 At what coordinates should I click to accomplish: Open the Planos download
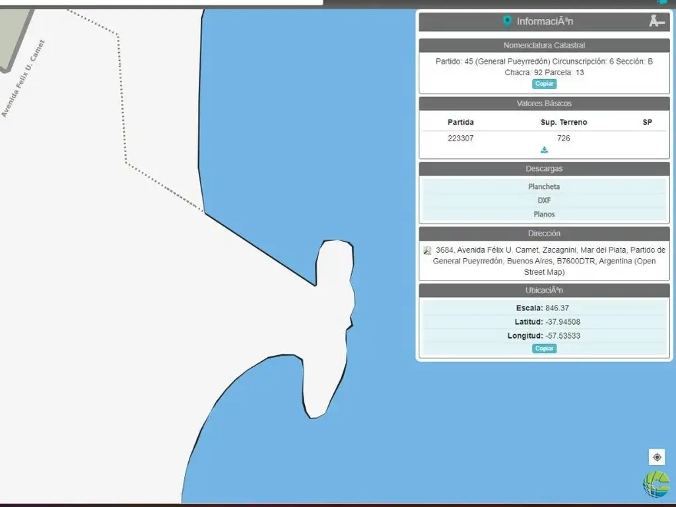point(544,215)
